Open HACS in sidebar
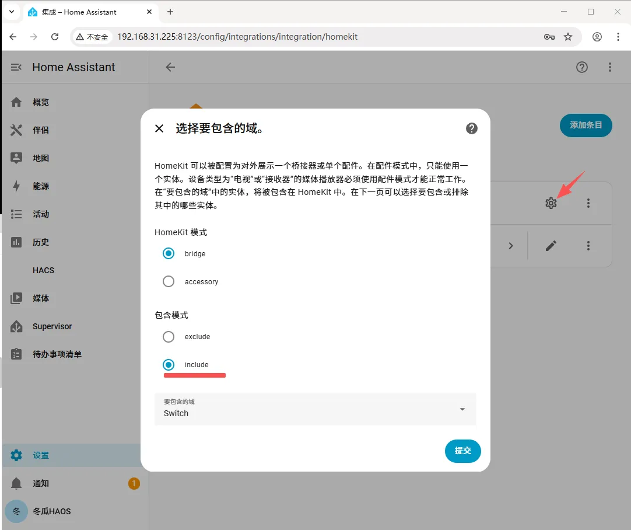Screen dimensions: 631x530 pos(75,270)
